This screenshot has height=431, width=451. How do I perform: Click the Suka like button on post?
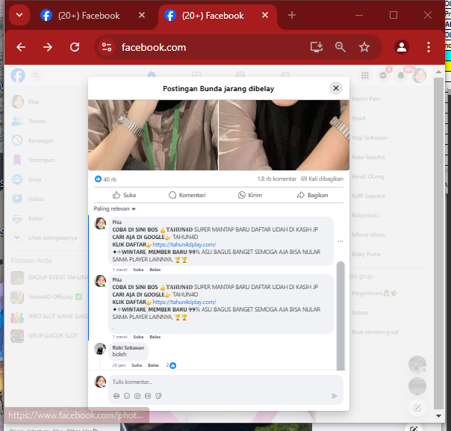(x=124, y=195)
